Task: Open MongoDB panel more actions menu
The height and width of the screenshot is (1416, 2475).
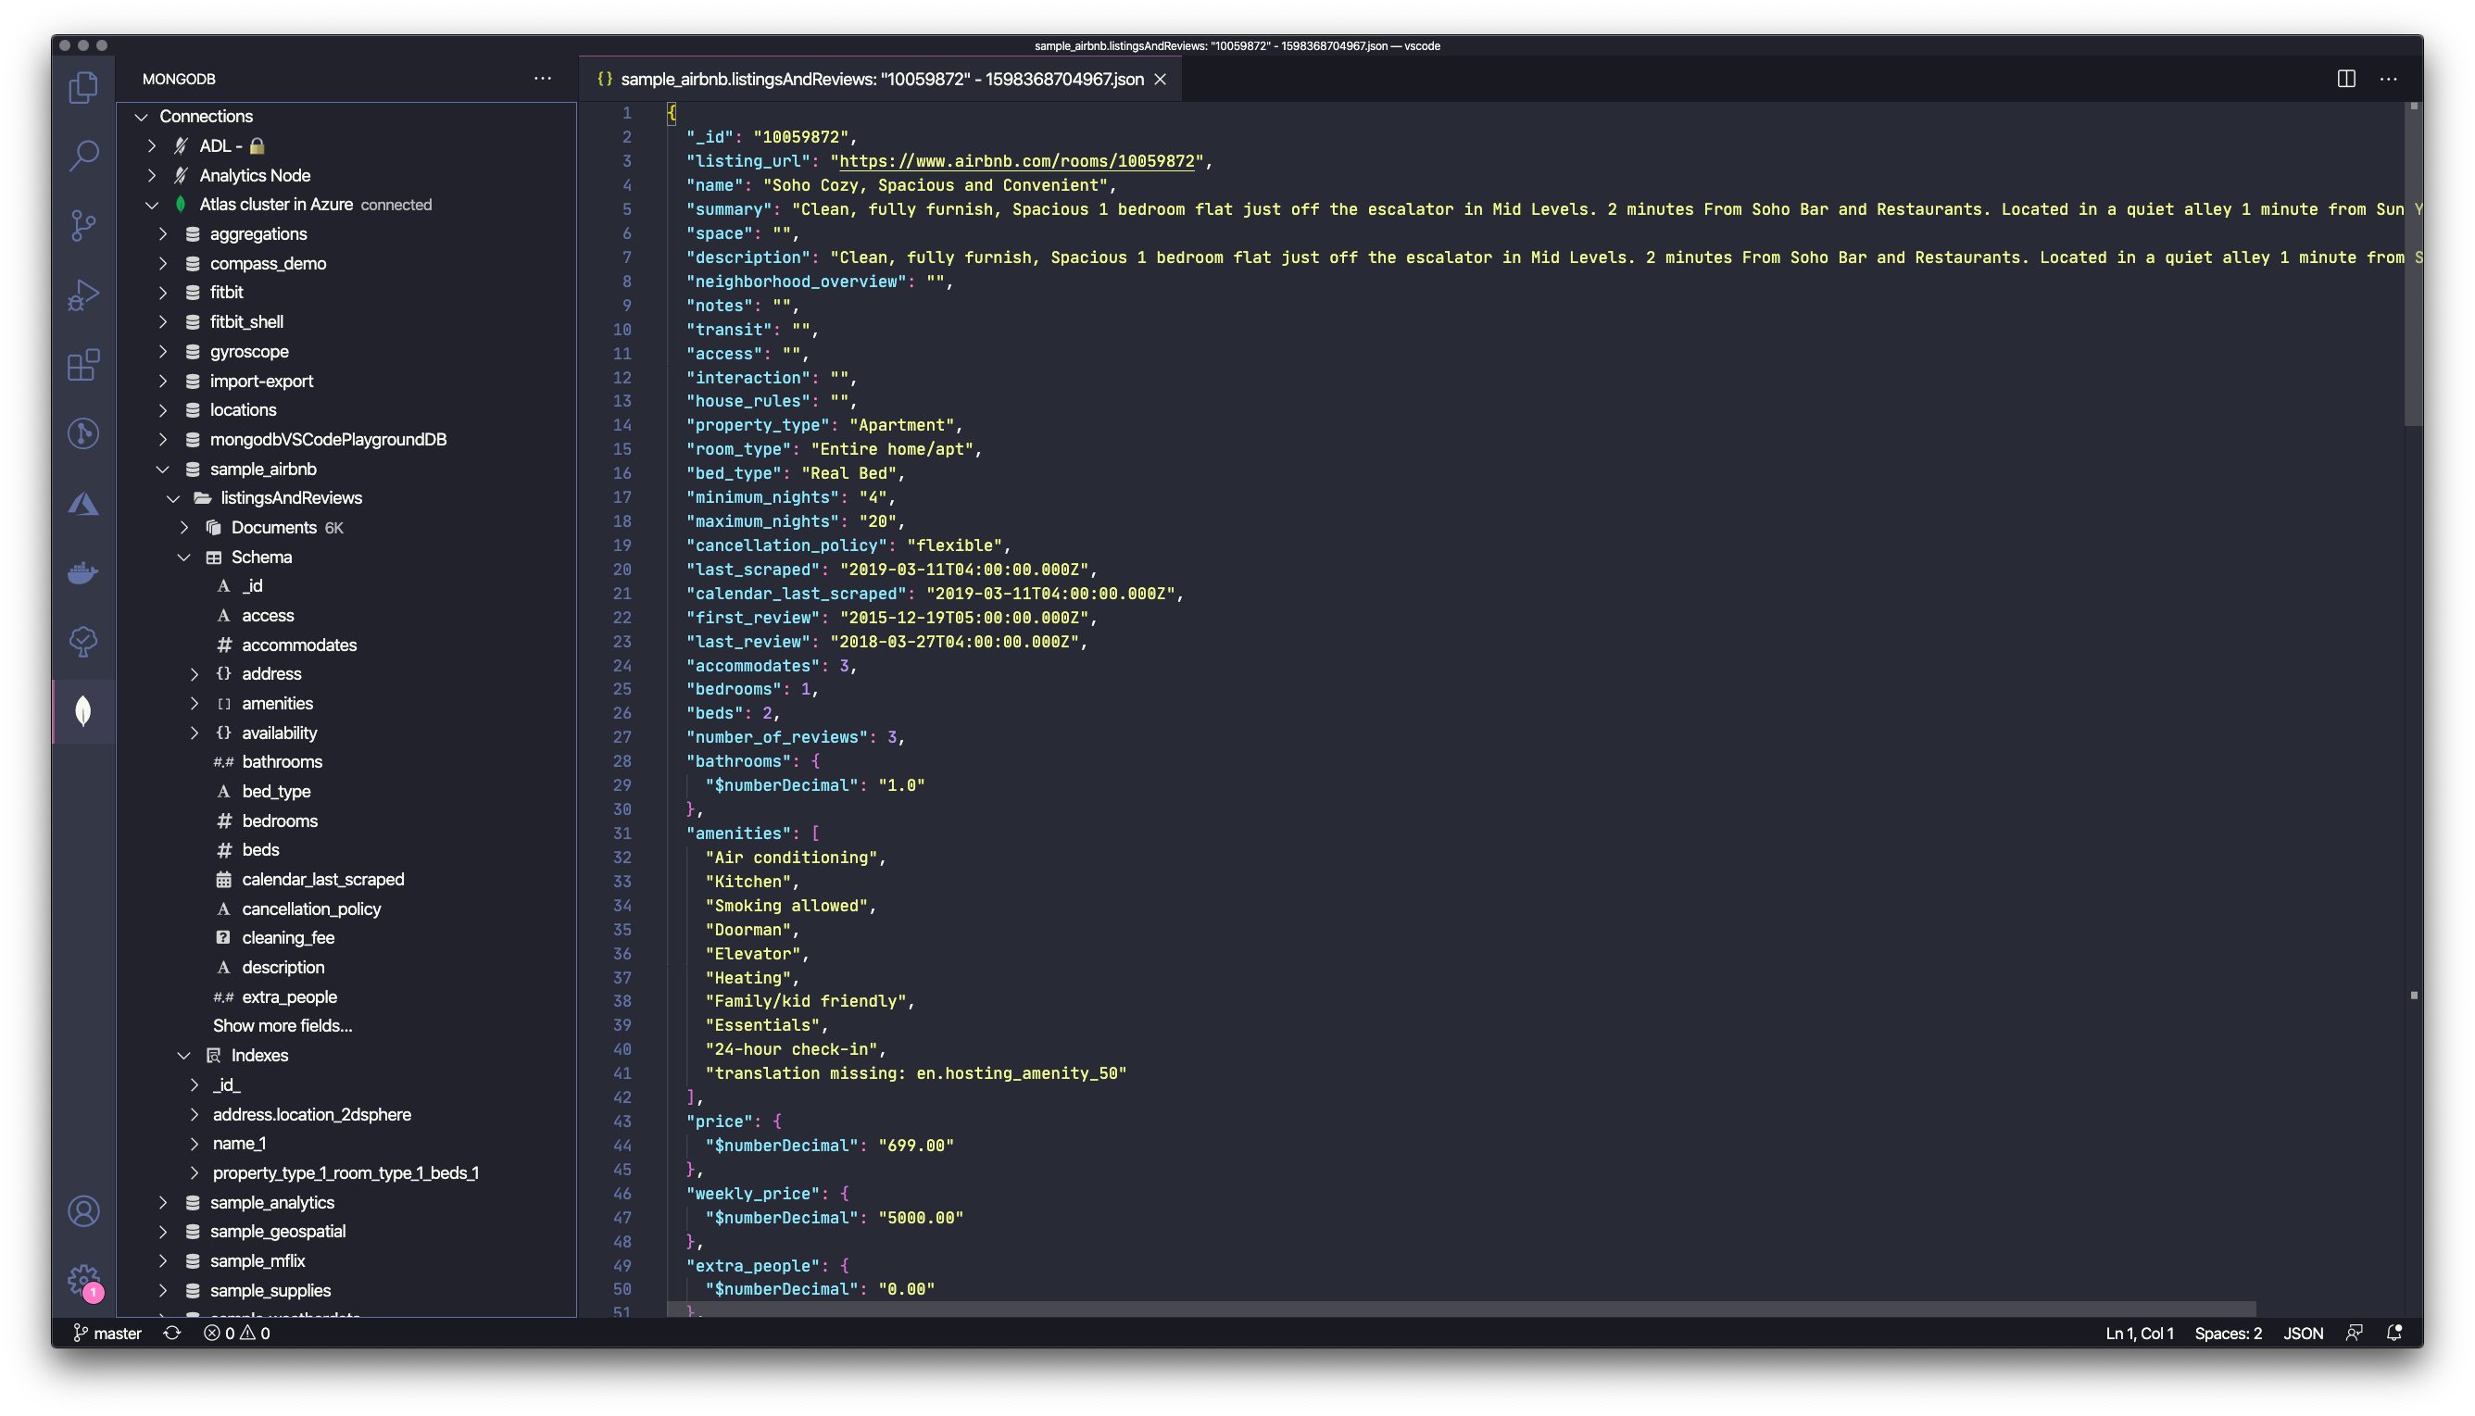Action: (543, 79)
